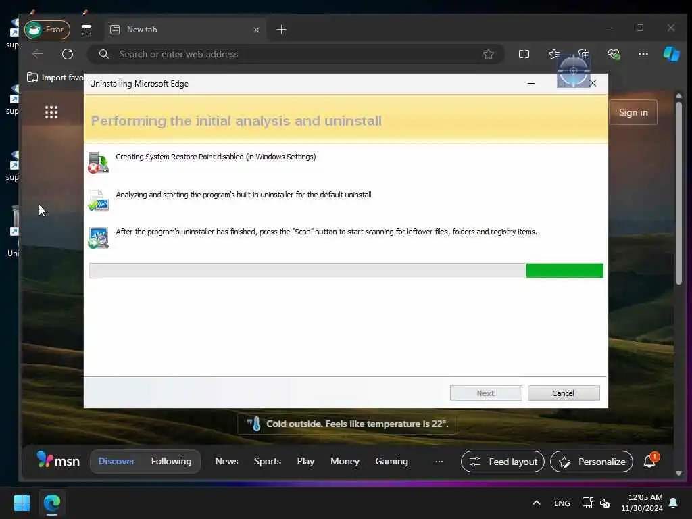The image size is (692, 519).
Task: Refresh the page in Edge
Action: tap(68, 54)
